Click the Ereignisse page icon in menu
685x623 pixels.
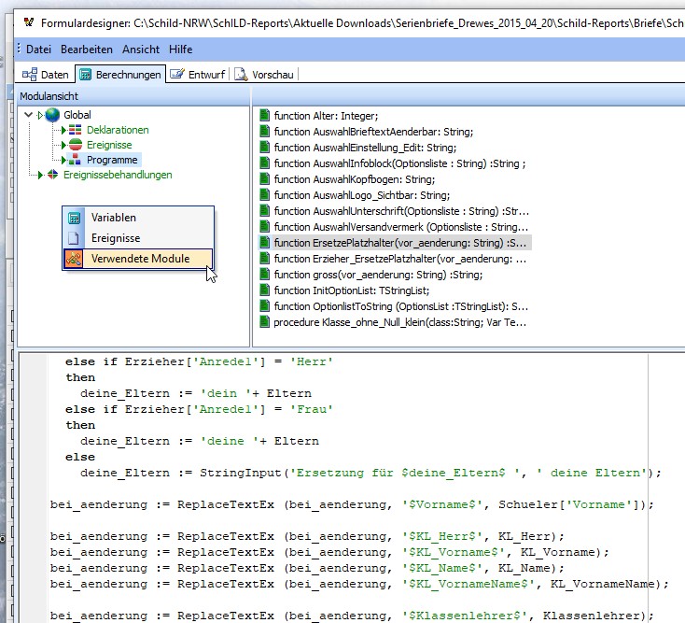74,238
